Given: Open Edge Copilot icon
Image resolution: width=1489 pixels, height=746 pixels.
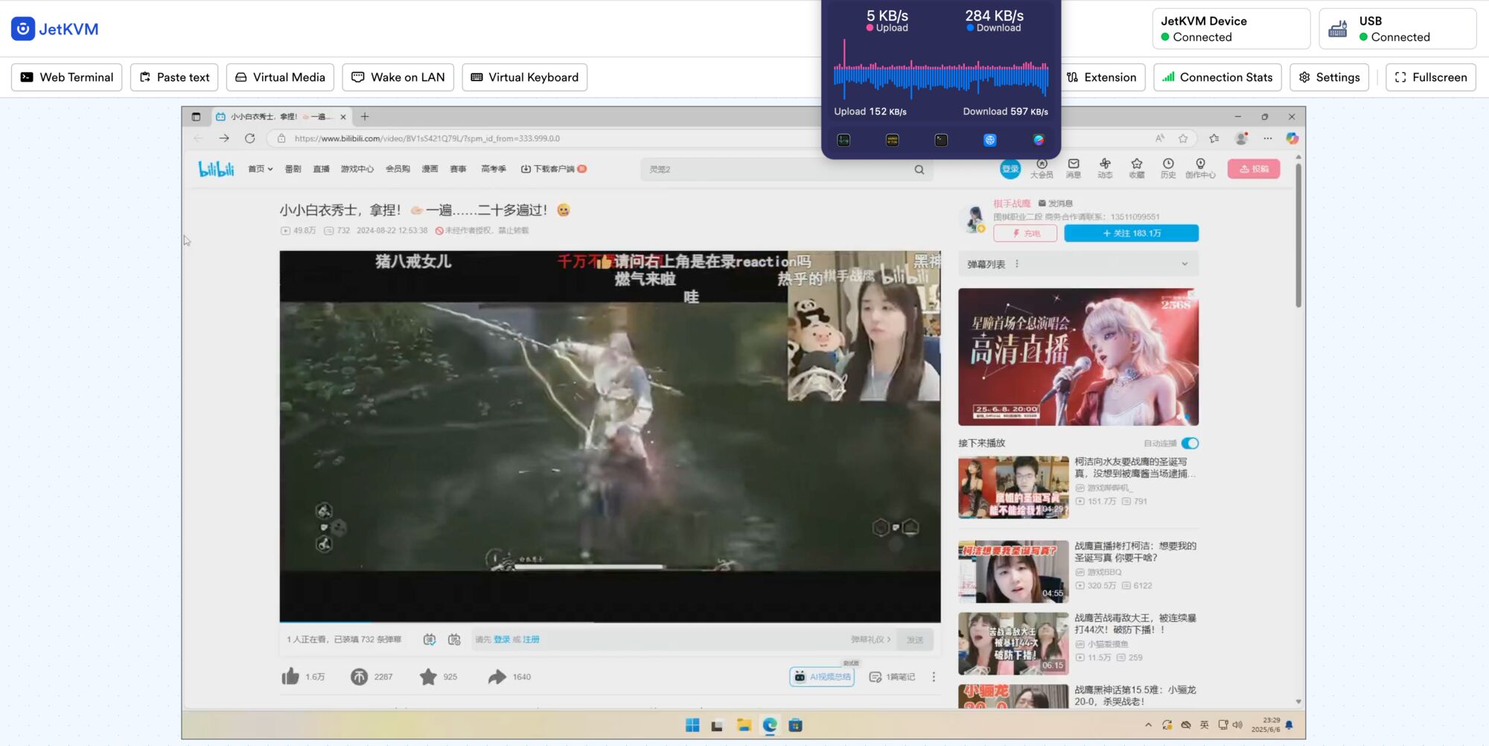Looking at the screenshot, I should [x=1292, y=138].
